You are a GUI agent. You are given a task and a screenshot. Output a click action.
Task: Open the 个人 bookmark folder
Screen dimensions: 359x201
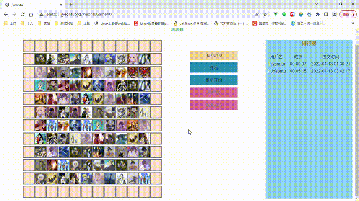pyautogui.click(x=27, y=23)
